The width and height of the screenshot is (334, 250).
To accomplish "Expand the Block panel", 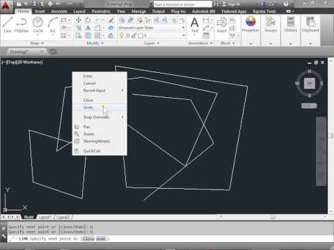I will pyautogui.click(x=228, y=43).
